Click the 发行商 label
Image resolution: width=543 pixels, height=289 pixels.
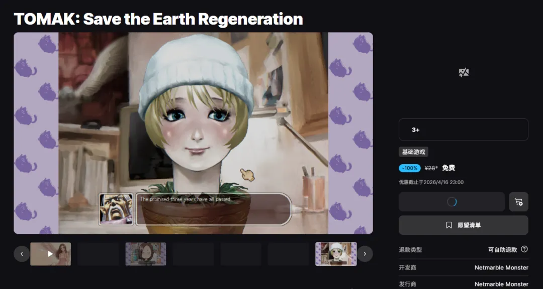[408, 284]
